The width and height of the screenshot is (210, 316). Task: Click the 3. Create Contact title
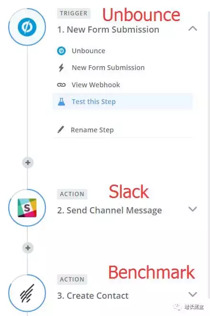(x=93, y=296)
